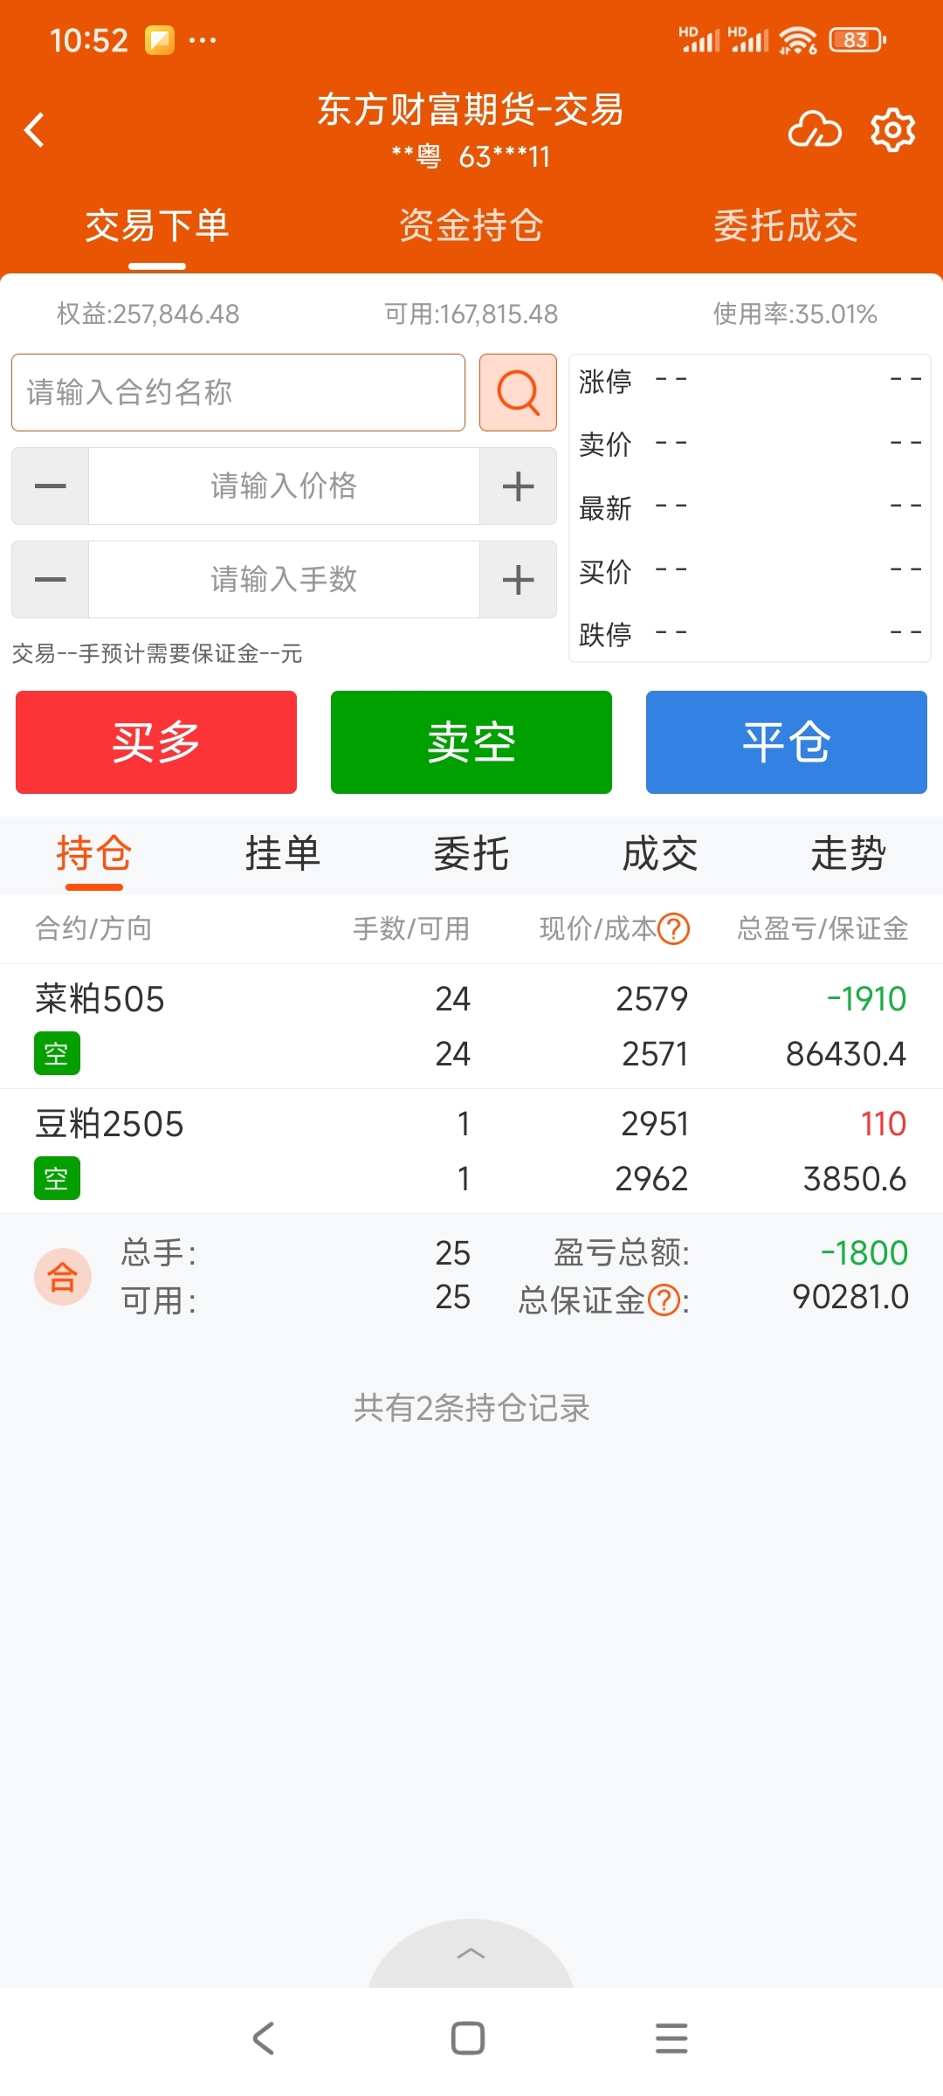Open Android recent apps menu
Viewport: 943px width, 2096px height.
(671, 2038)
